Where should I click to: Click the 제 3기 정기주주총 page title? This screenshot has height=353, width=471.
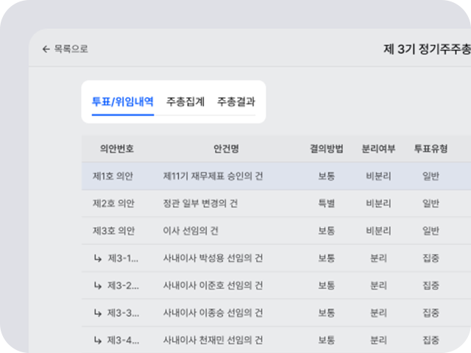pyautogui.click(x=427, y=49)
